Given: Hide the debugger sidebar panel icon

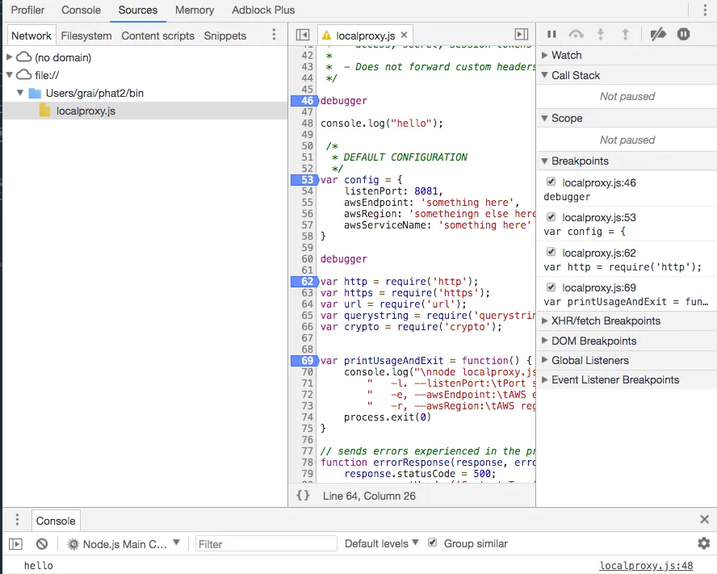Looking at the screenshot, I should 522,35.
